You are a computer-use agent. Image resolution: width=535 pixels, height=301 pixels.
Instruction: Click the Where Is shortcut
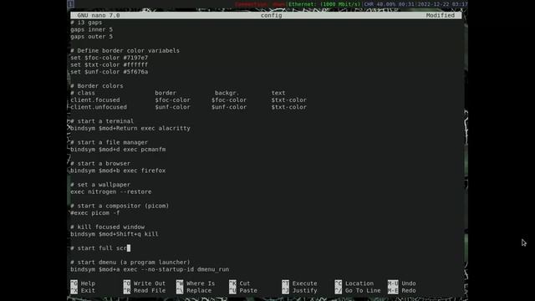tap(196, 283)
